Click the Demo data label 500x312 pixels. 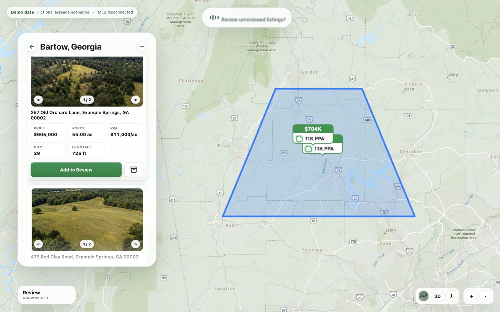22,12
